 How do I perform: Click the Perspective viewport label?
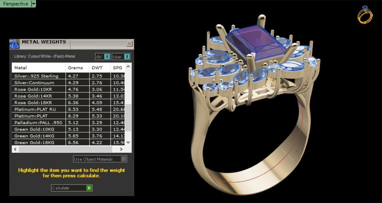coord(16,4)
